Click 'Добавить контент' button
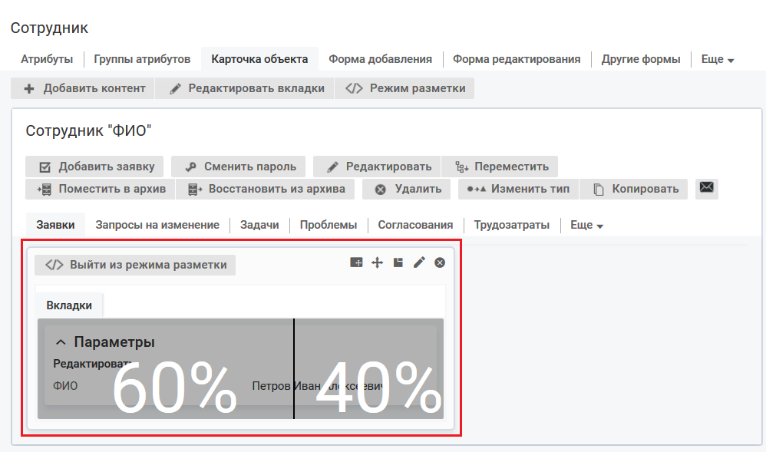The height and width of the screenshot is (452, 766). pos(84,88)
